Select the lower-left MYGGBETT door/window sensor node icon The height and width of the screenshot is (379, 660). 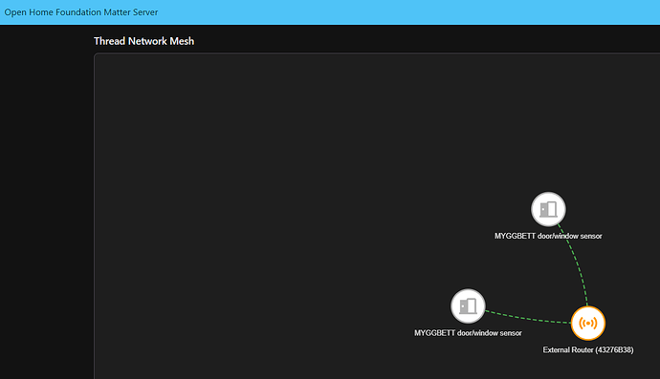click(468, 305)
